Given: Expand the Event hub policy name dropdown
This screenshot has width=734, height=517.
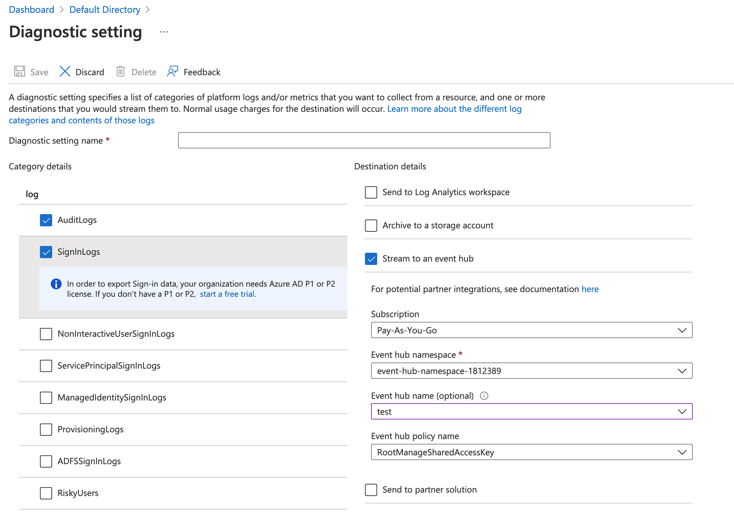Looking at the screenshot, I should 682,452.
